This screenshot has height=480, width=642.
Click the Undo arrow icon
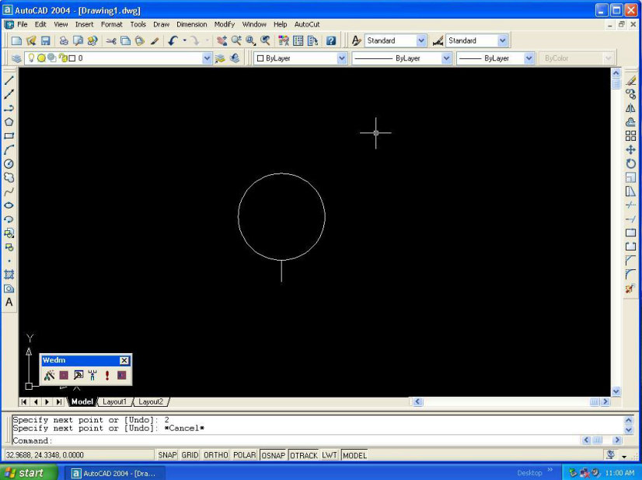(x=173, y=40)
